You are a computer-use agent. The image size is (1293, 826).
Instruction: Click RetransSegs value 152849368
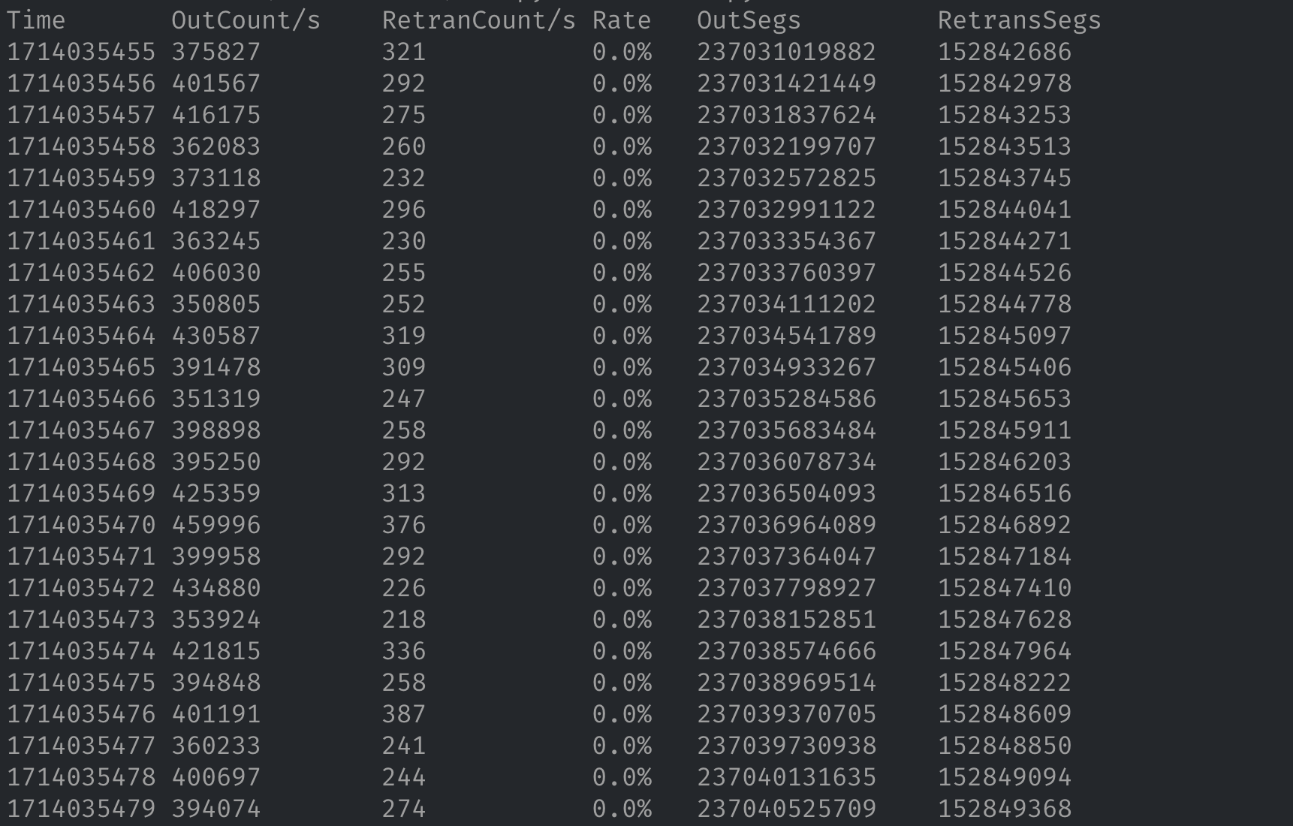pos(1005,809)
